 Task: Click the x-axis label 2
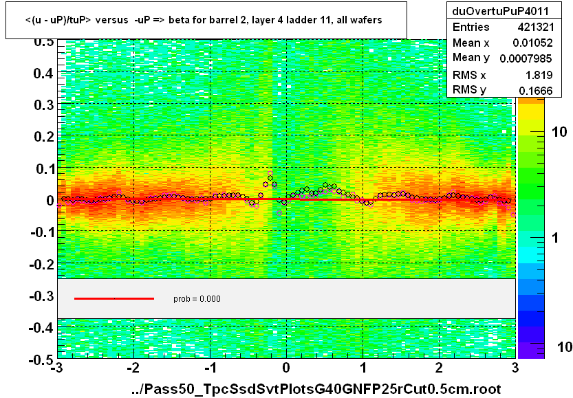[439, 367]
